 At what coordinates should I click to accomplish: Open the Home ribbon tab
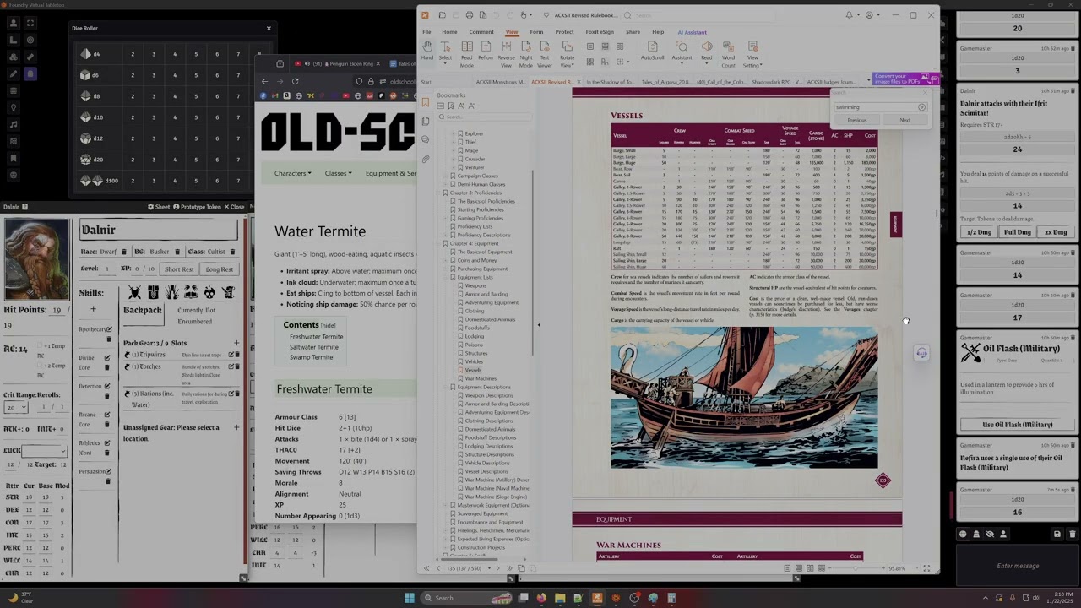tap(449, 32)
